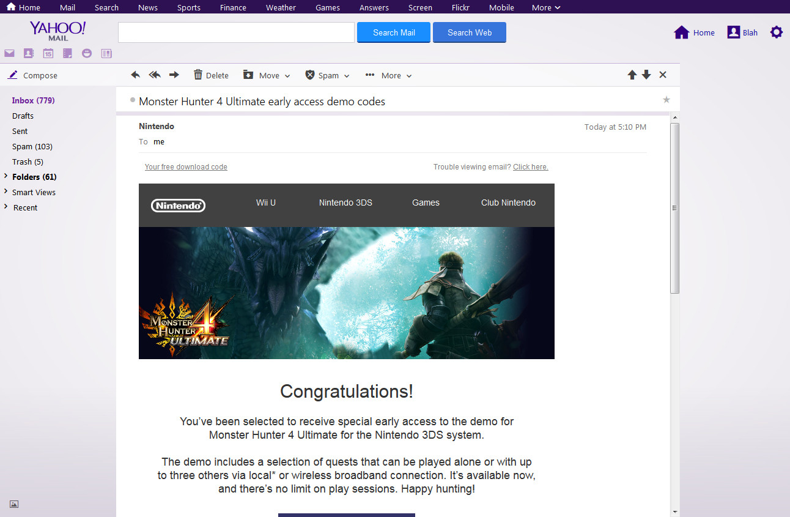Open Games in the top navigation bar
Screen dimensions: 790x517
tap(328, 7)
